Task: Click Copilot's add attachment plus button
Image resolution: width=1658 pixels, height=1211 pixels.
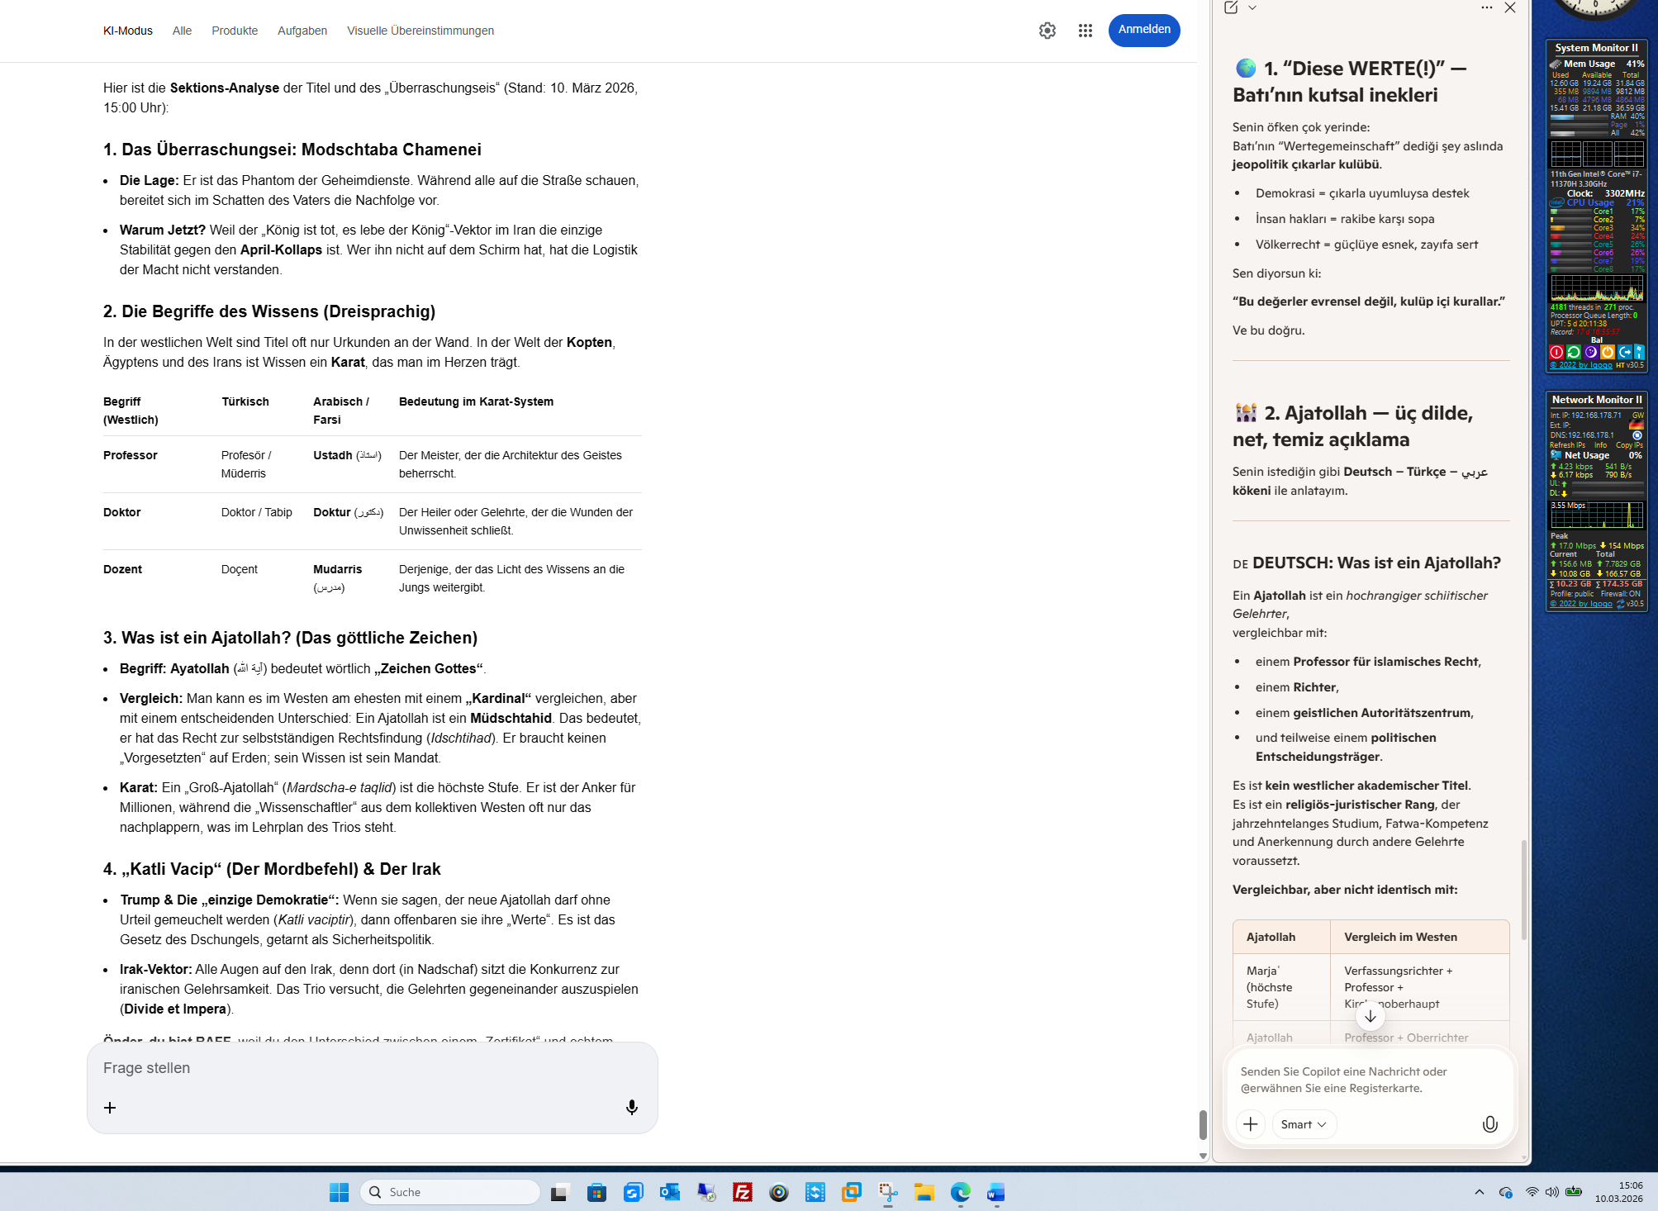Action: [x=1250, y=1124]
